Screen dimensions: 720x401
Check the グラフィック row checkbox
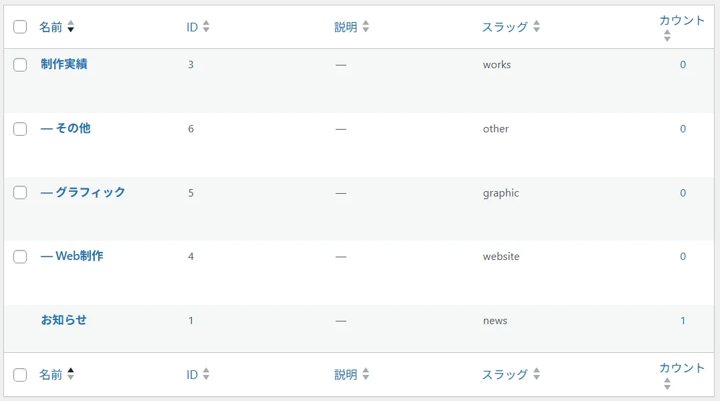(19, 192)
